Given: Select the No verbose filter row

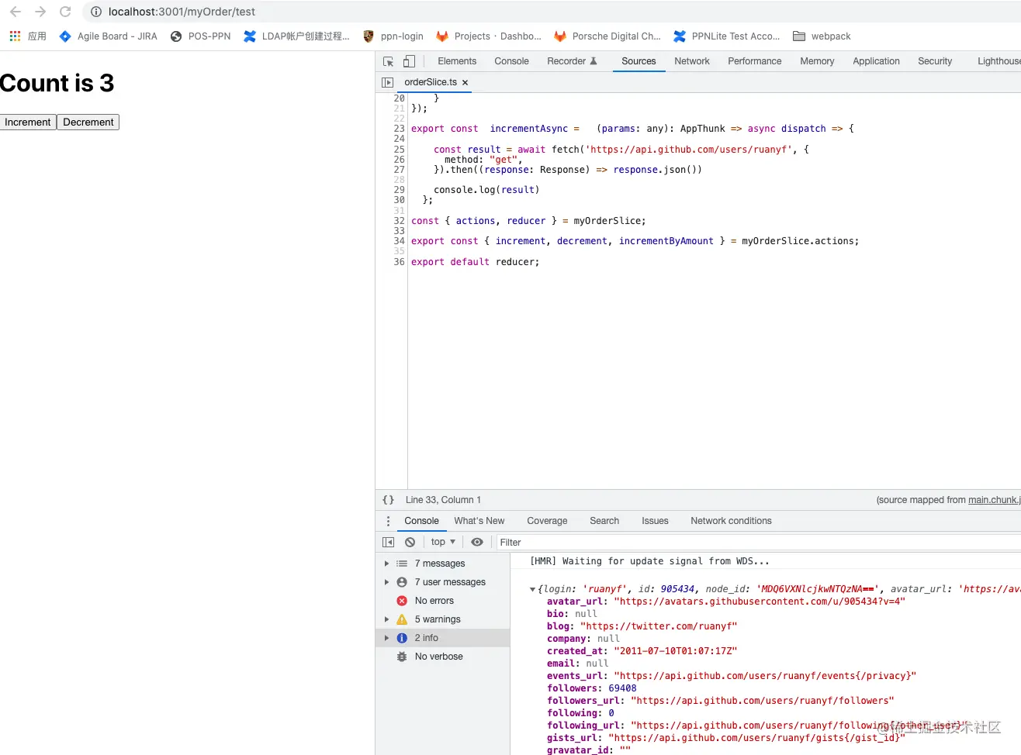Looking at the screenshot, I should click(x=443, y=657).
